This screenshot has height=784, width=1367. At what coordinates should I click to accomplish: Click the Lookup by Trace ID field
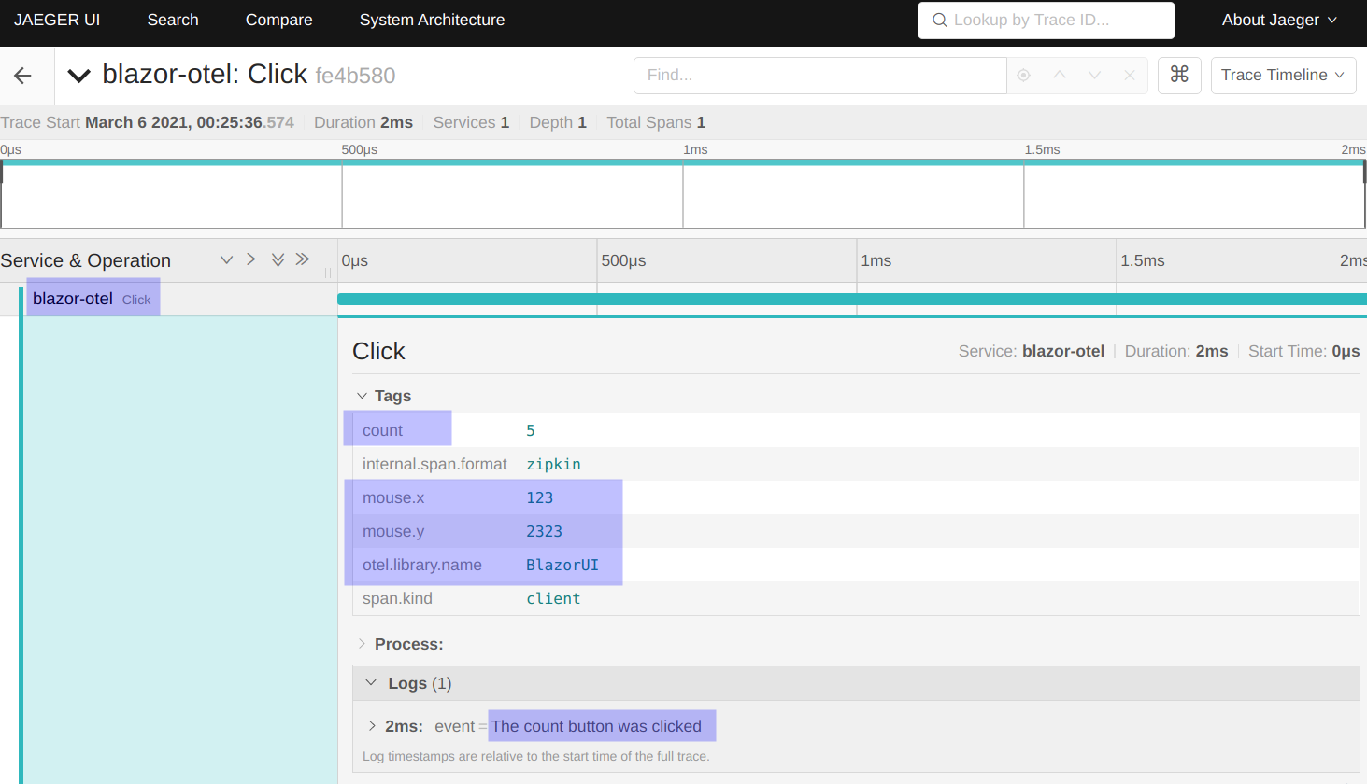pyautogui.click(x=1047, y=20)
